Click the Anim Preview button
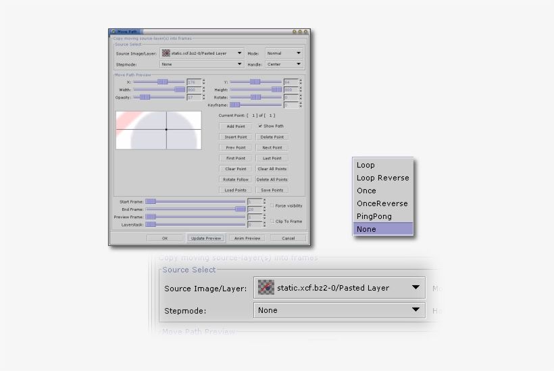This screenshot has width=554, height=371. click(247, 238)
